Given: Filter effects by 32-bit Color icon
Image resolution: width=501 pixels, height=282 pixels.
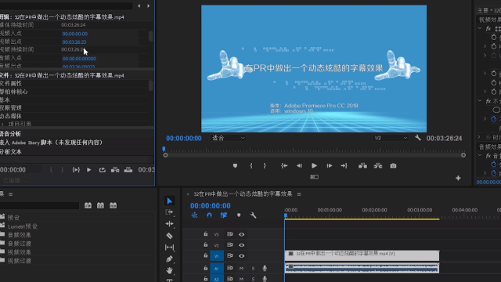Looking at the screenshot, I should coord(100,205).
